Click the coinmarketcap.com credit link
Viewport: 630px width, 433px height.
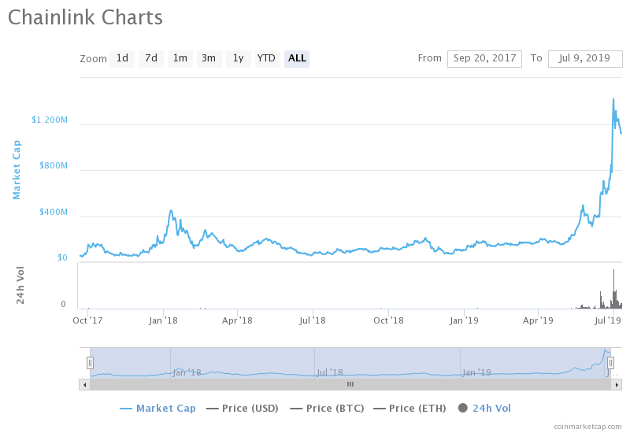pyautogui.click(x=587, y=427)
